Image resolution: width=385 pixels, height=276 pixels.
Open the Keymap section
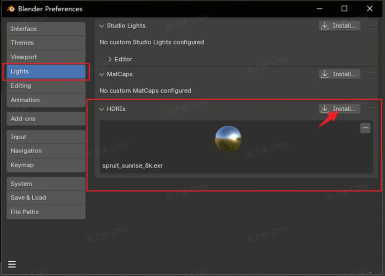pyautogui.click(x=46, y=165)
